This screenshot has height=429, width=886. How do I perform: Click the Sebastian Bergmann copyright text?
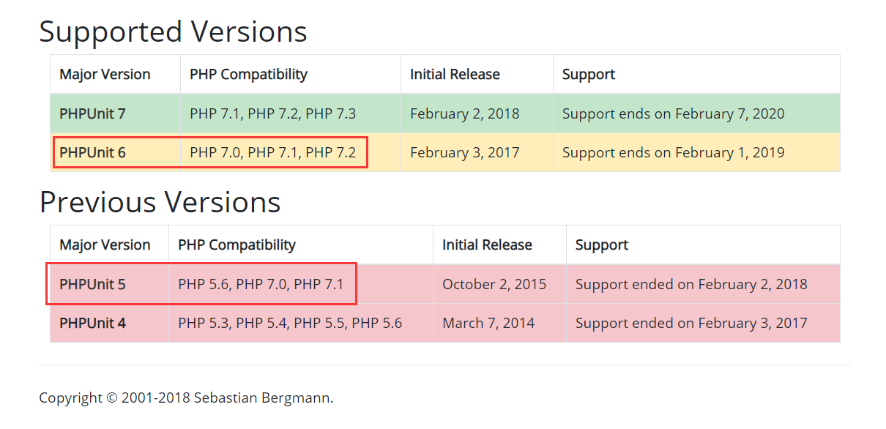click(x=186, y=398)
